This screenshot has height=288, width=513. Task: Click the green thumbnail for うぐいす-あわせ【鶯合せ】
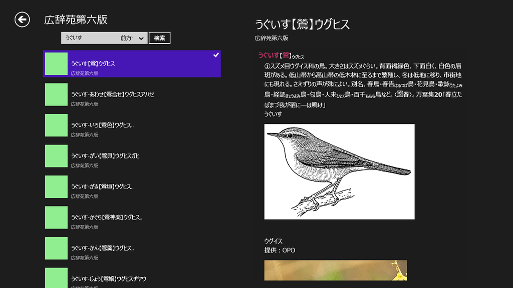click(x=56, y=94)
